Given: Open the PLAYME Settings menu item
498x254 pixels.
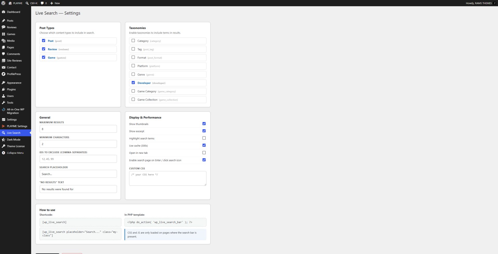Looking at the screenshot, I should pyautogui.click(x=16, y=126).
